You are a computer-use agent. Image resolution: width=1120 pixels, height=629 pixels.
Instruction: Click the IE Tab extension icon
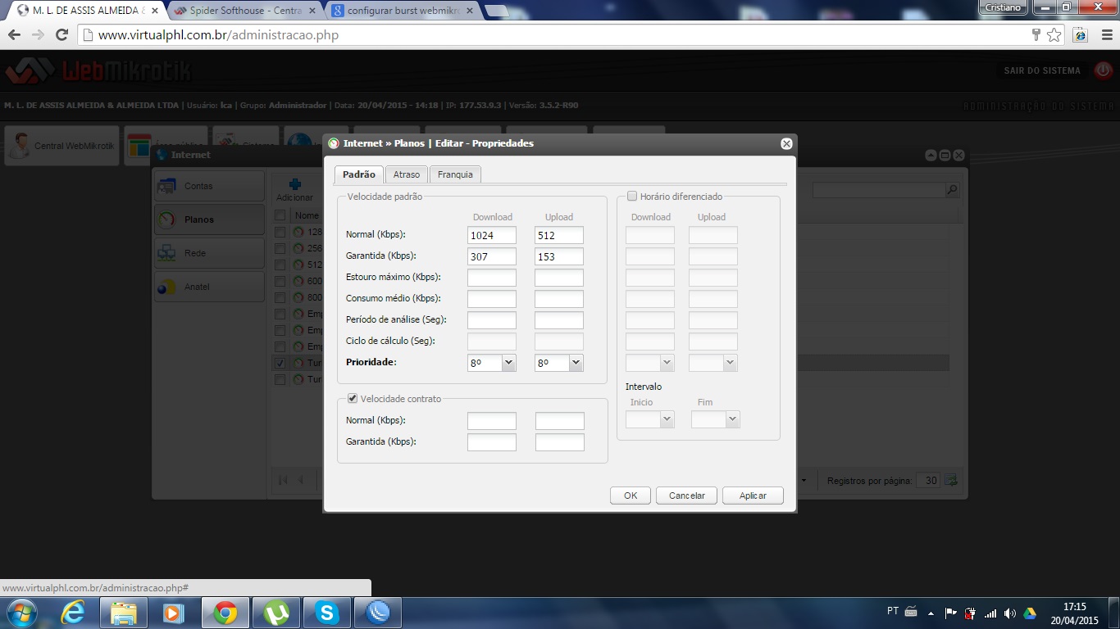(x=1081, y=35)
